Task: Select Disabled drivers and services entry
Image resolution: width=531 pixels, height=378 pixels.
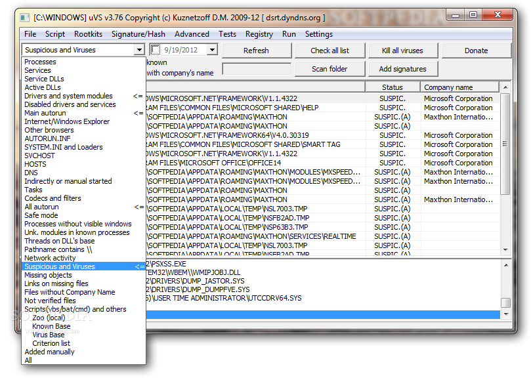Action: click(83, 104)
